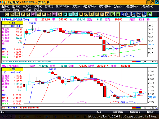
Task: Click the green key login icon
Action: tap(149, 14)
